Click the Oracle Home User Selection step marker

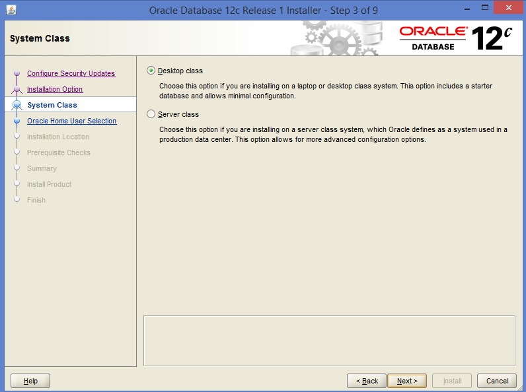(17, 121)
